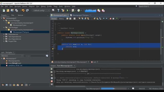Click the New Project toolbar icon
164x92 pixels.
(8, 10)
